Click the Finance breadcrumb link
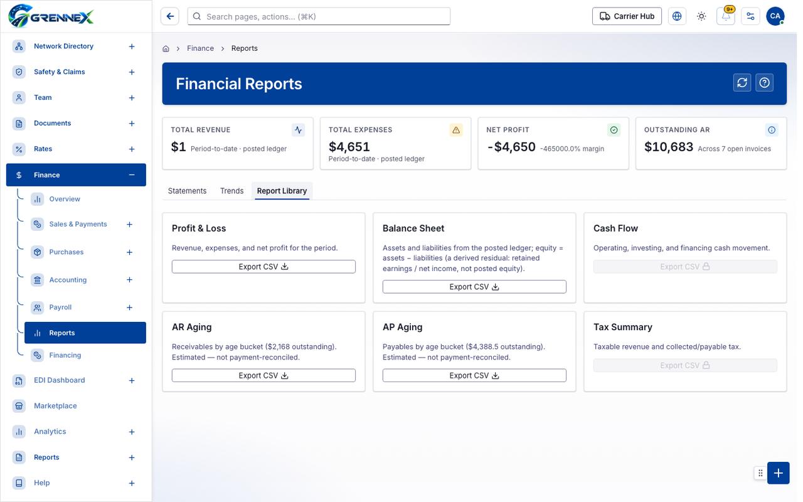Screen dimensions: 803x502 click(x=200, y=48)
